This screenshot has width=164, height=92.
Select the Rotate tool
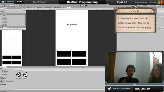tap(6, 5)
